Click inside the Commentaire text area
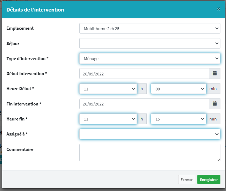226x191 pixels. click(150, 153)
